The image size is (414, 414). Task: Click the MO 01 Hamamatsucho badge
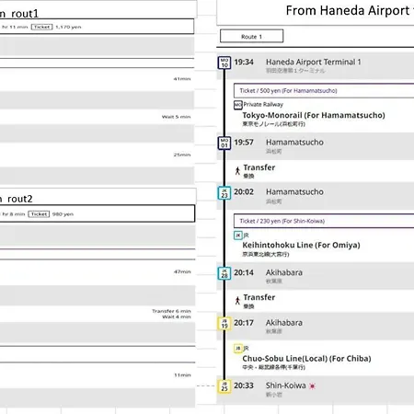pyautogui.click(x=224, y=143)
